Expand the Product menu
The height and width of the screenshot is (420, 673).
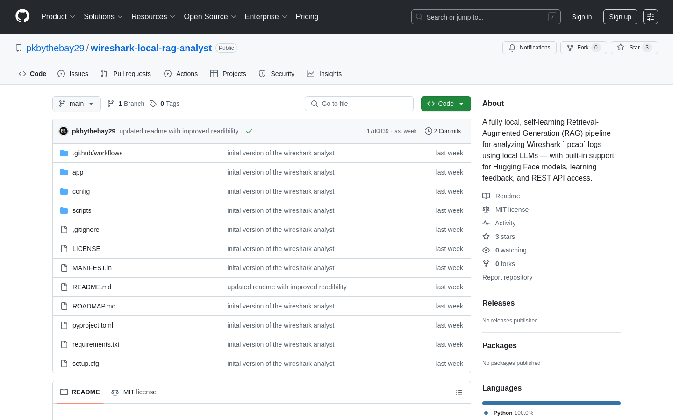click(x=58, y=17)
